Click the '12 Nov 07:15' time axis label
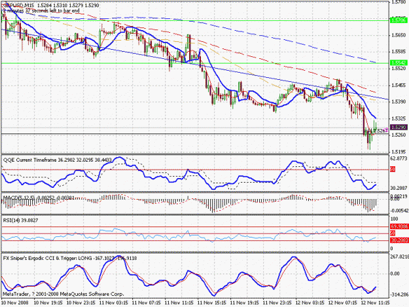The height and width of the screenshot is (307, 409). [342, 303]
